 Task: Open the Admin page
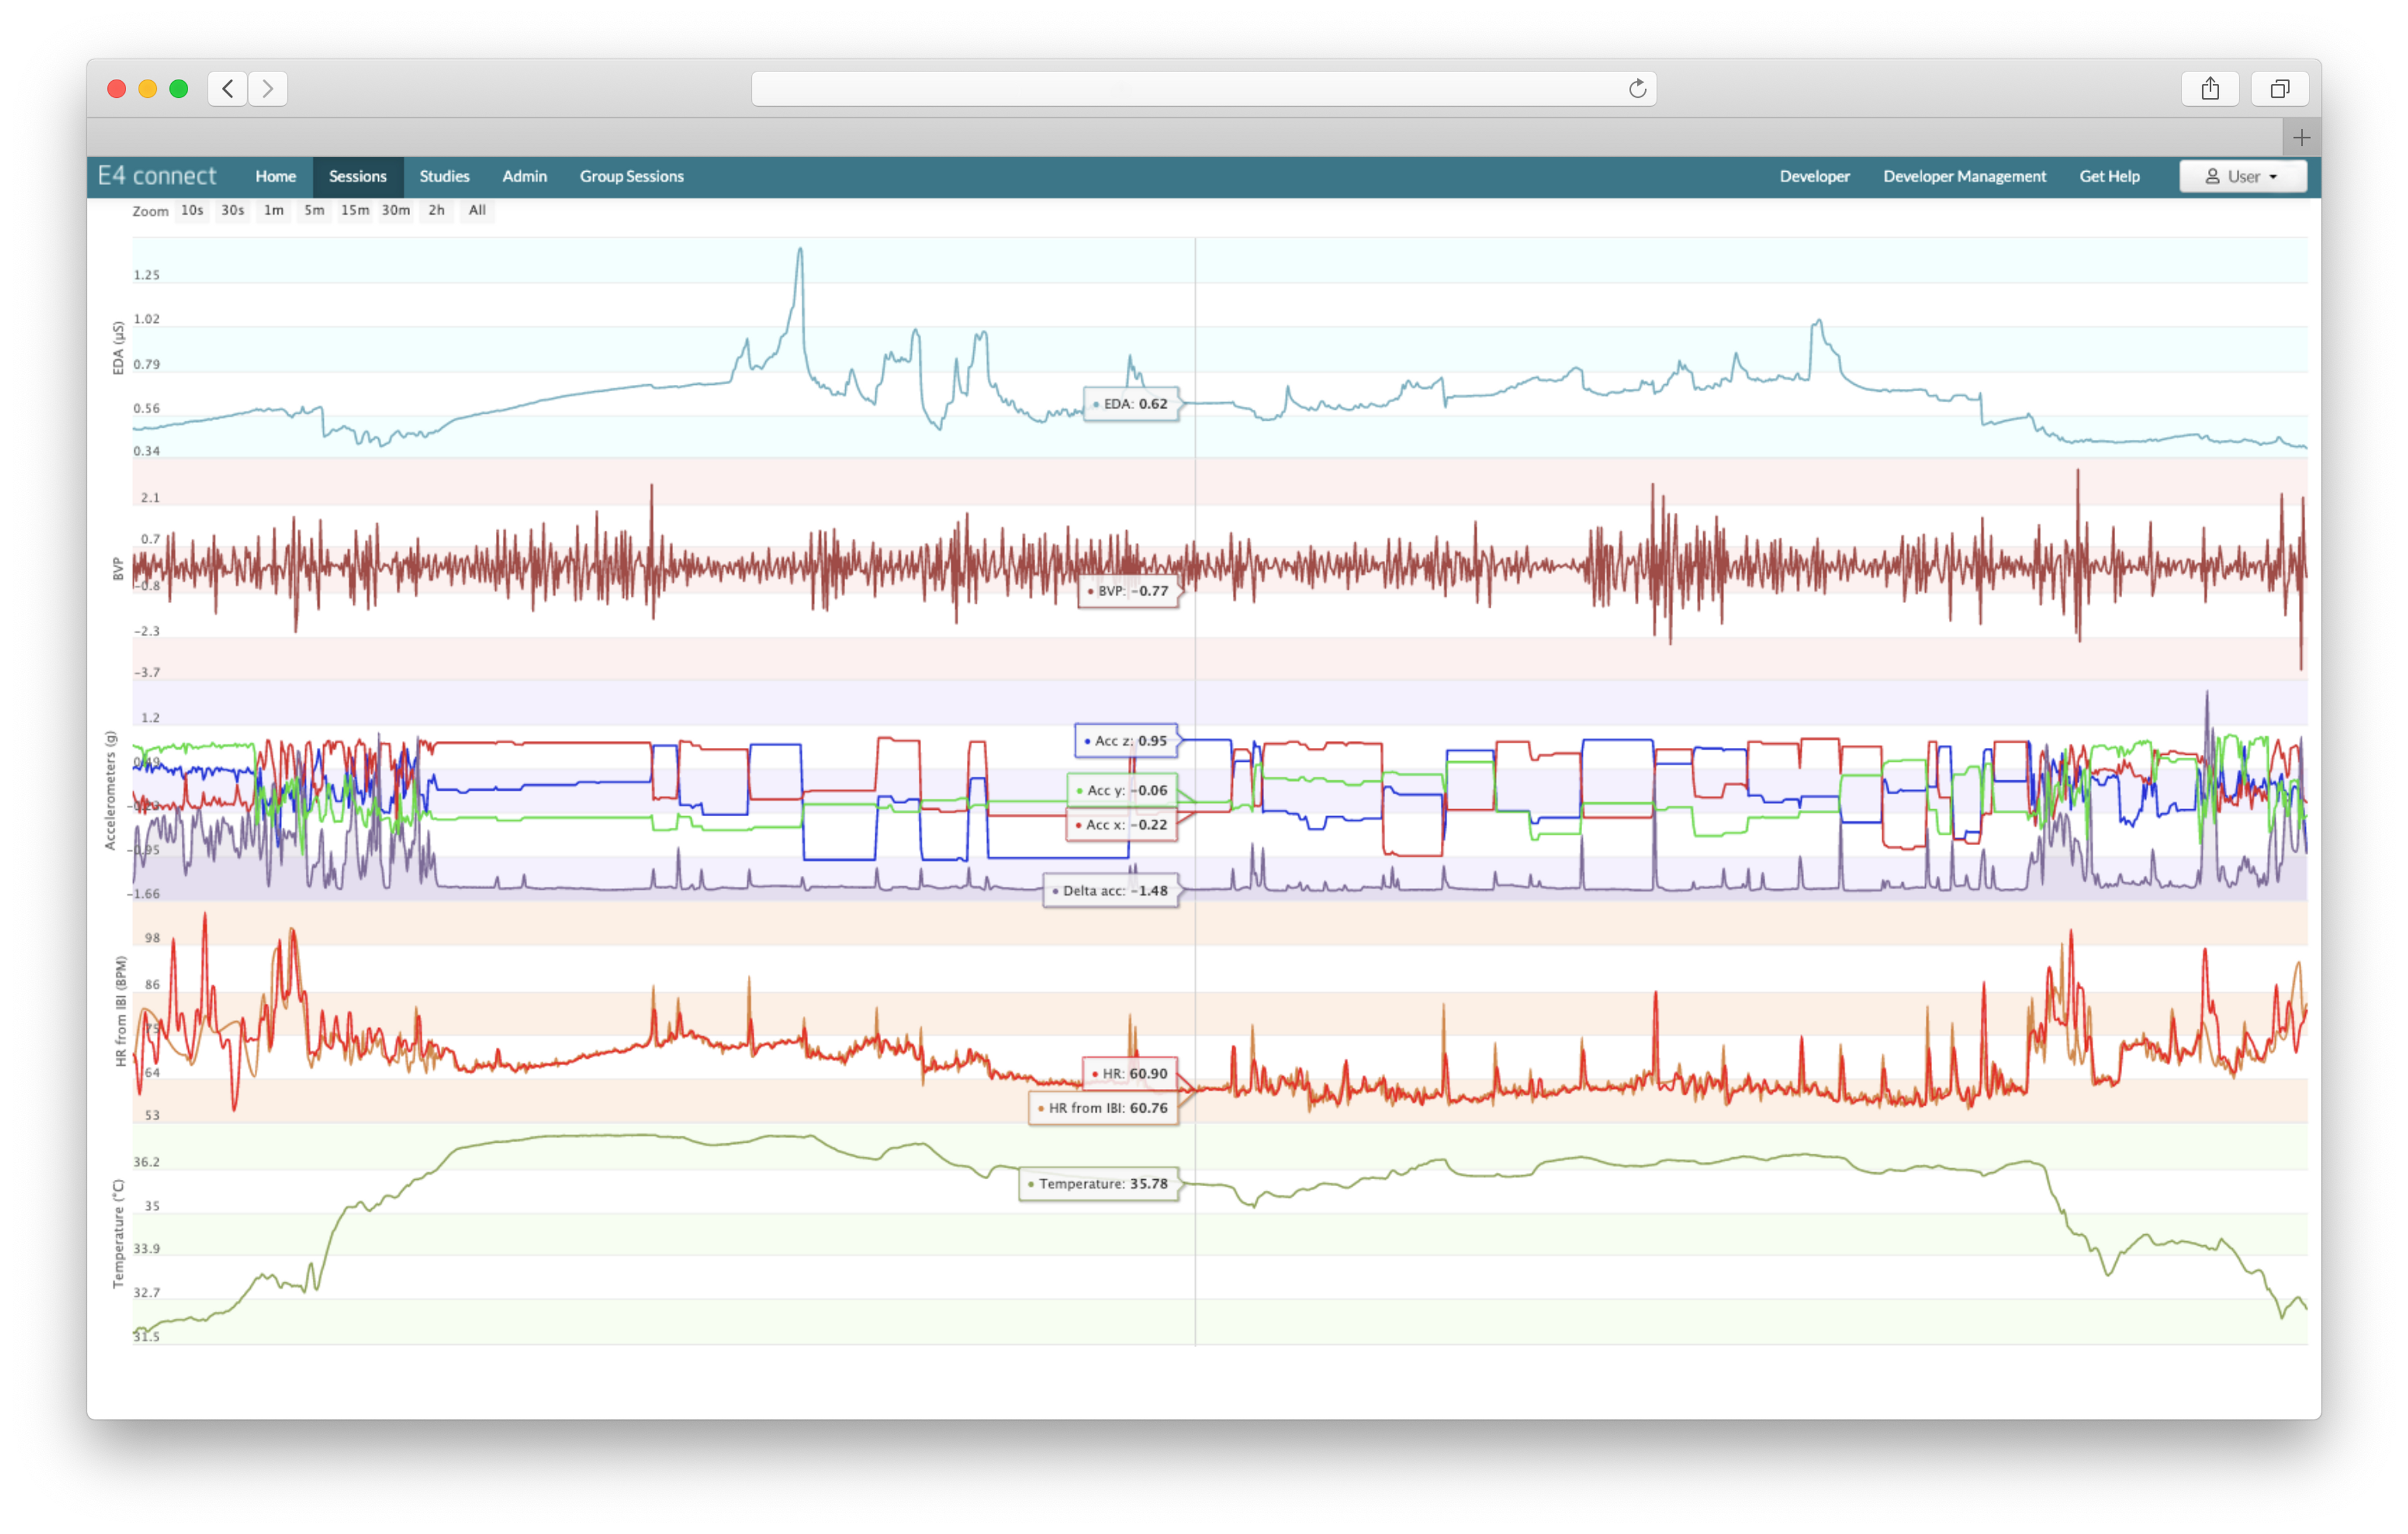tap(524, 176)
